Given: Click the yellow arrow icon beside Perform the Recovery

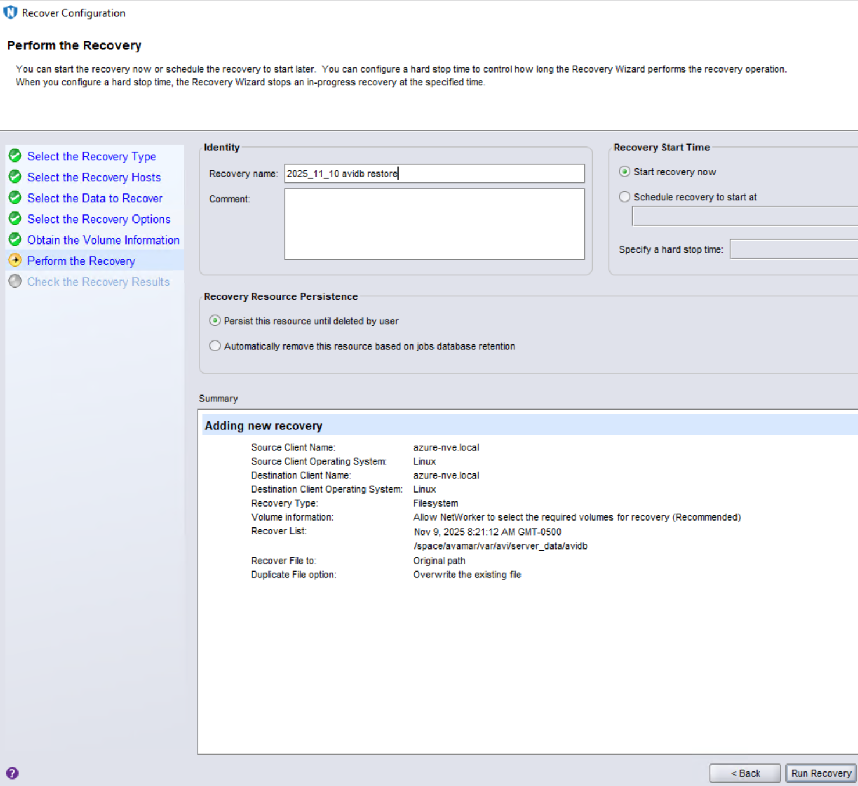Looking at the screenshot, I should (x=15, y=260).
